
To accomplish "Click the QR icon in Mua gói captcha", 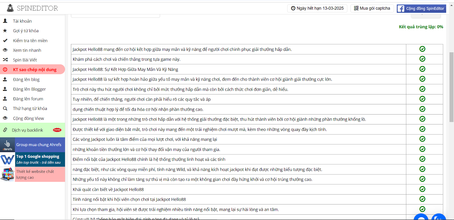I will coord(356,8).
